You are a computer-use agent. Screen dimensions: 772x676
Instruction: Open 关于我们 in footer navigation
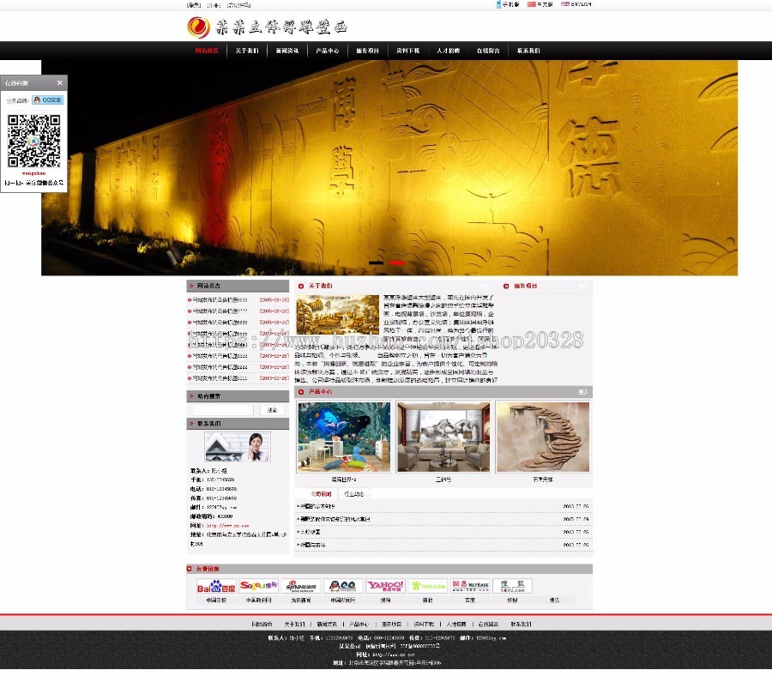tap(294, 625)
